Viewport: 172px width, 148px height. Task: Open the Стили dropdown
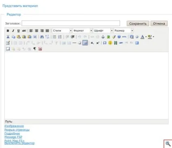click(x=62, y=31)
